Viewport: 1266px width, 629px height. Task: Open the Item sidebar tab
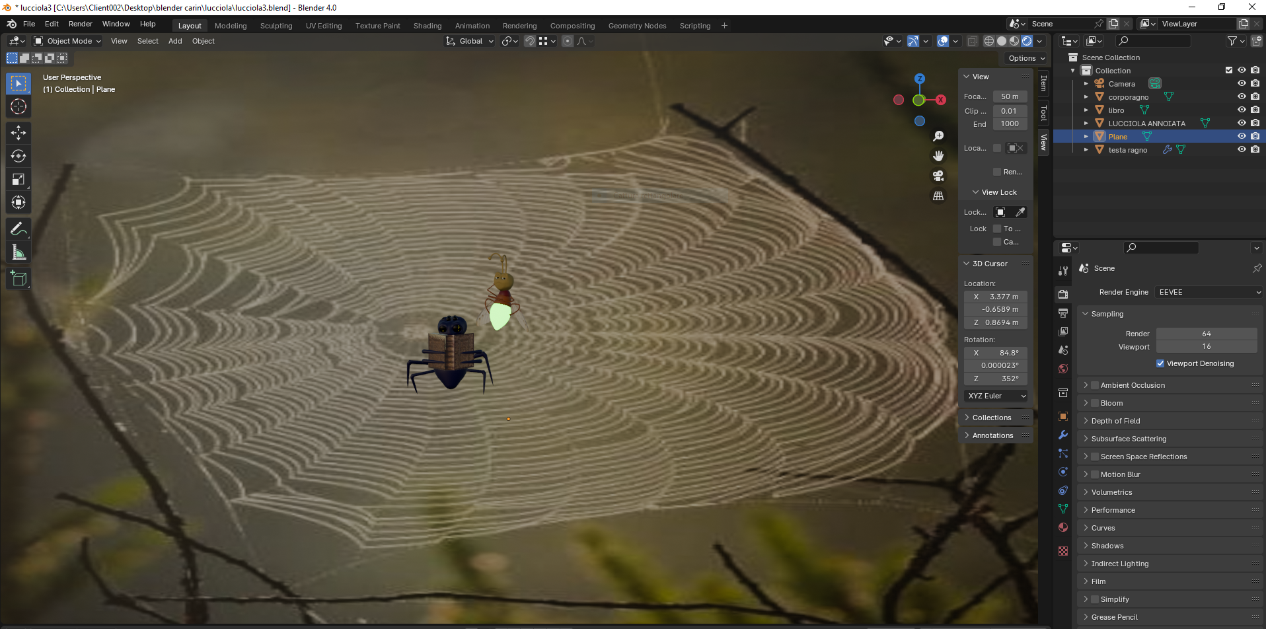click(1044, 83)
